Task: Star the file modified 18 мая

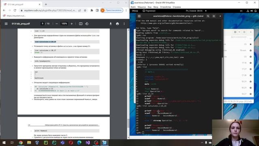Action: point(251,50)
